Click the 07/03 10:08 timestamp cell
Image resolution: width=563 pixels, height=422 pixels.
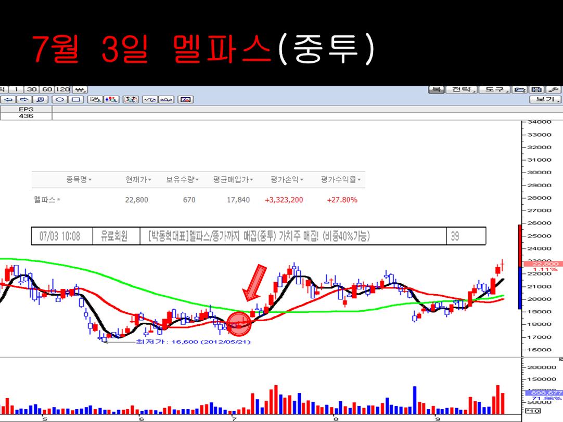[x=62, y=236]
